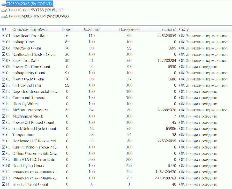Toggle the Power-On Time Count checkbox
Screen dimensions: 232x189
(x=4, y=67)
